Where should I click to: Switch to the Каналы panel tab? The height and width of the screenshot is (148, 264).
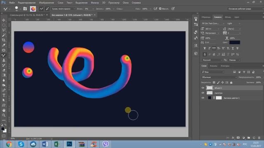(x=214, y=66)
